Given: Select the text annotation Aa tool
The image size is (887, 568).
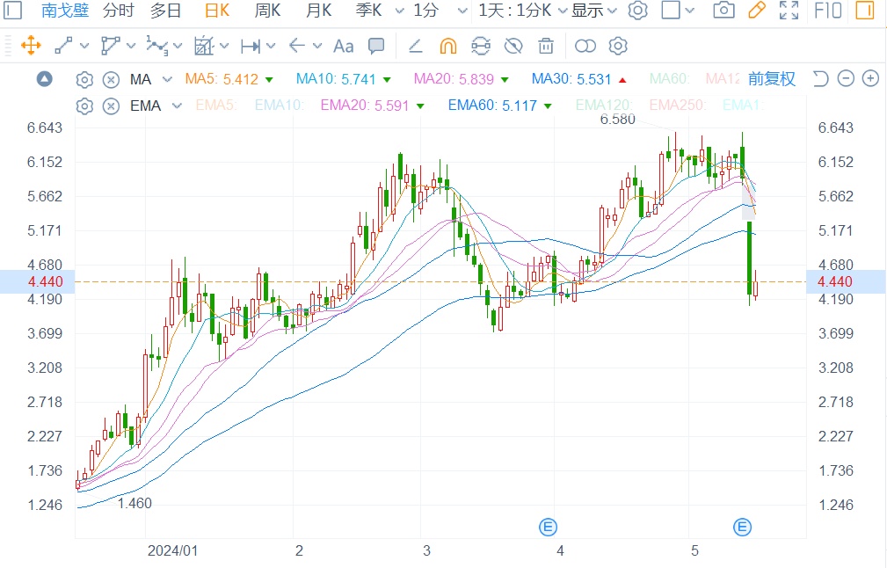Looking at the screenshot, I should 343,46.
